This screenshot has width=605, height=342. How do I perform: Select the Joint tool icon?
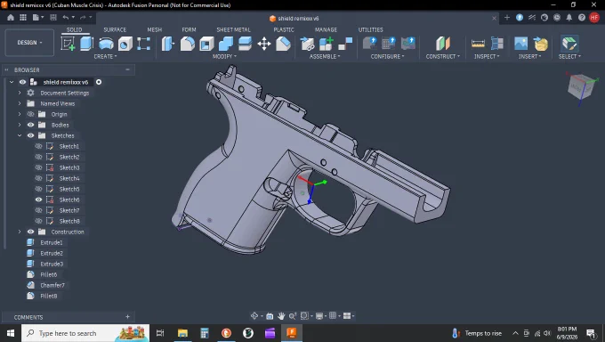click(x=345, y=44)
